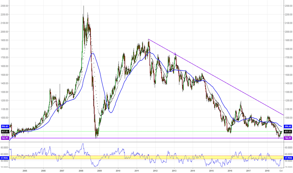Select the 2018 year label

267,170
